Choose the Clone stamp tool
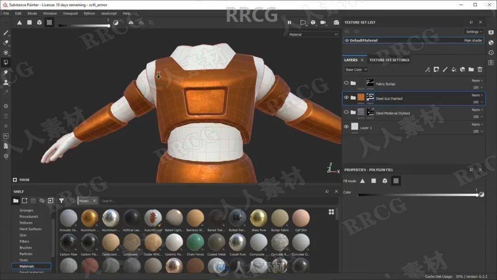497x280 pixels. (x=6, y=82)
